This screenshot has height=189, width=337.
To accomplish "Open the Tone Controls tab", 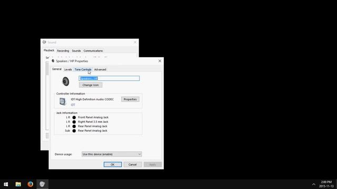I will 83,69.
